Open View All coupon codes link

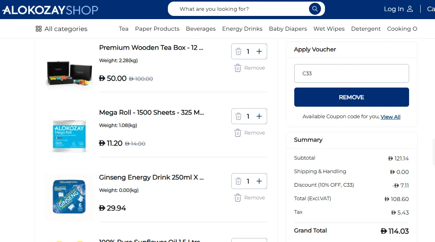(x=390, y=117)
